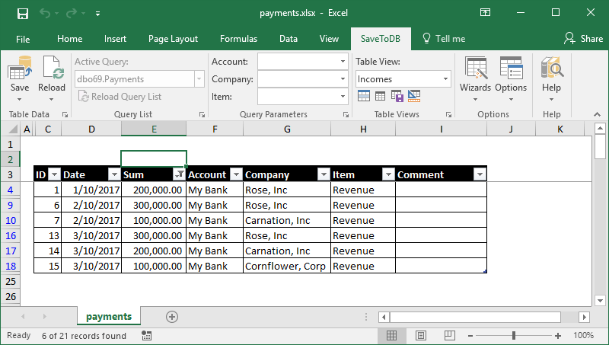Viewport: 609px width, 345px height.
Task: Click the Tell me lightbulb box
Action: click(444, 39)
